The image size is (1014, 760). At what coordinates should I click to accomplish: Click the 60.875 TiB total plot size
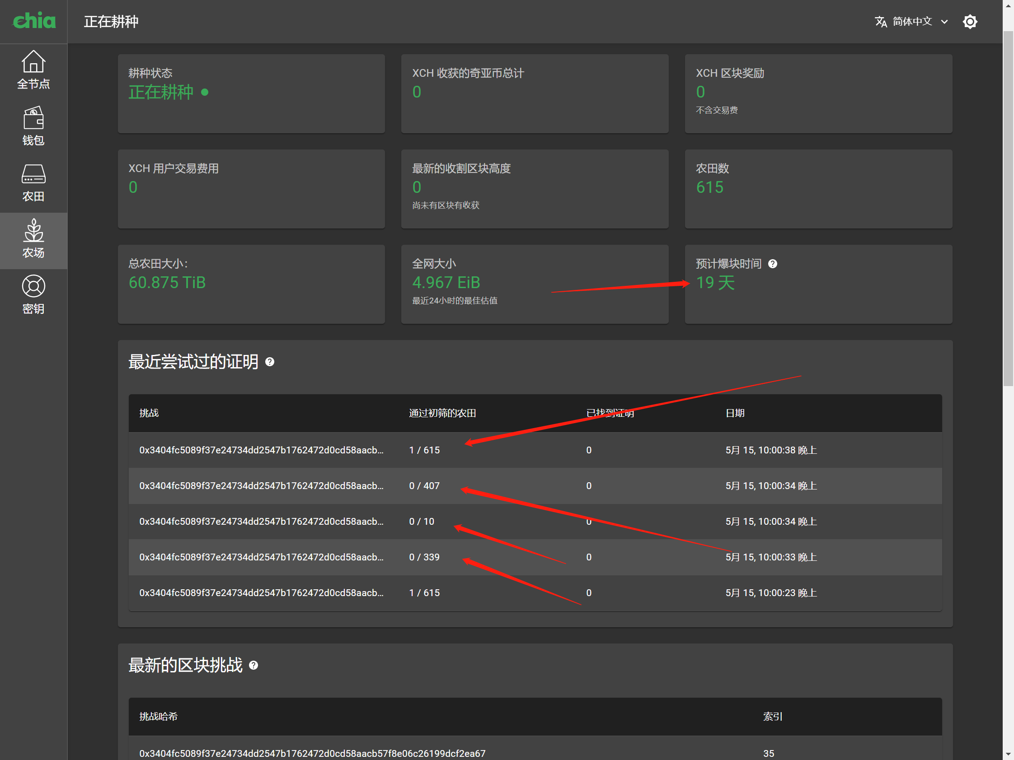coord(167,283)
